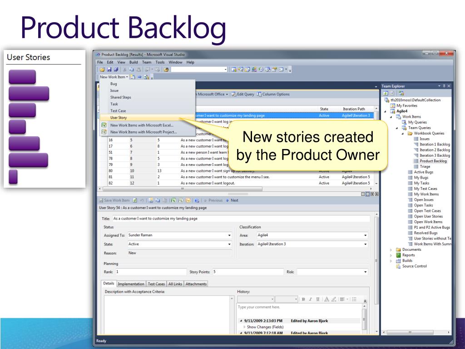Screen dimensions: 465x349
Task: Click the Refresh icon in Team Explorer
Action: (386, 93)
